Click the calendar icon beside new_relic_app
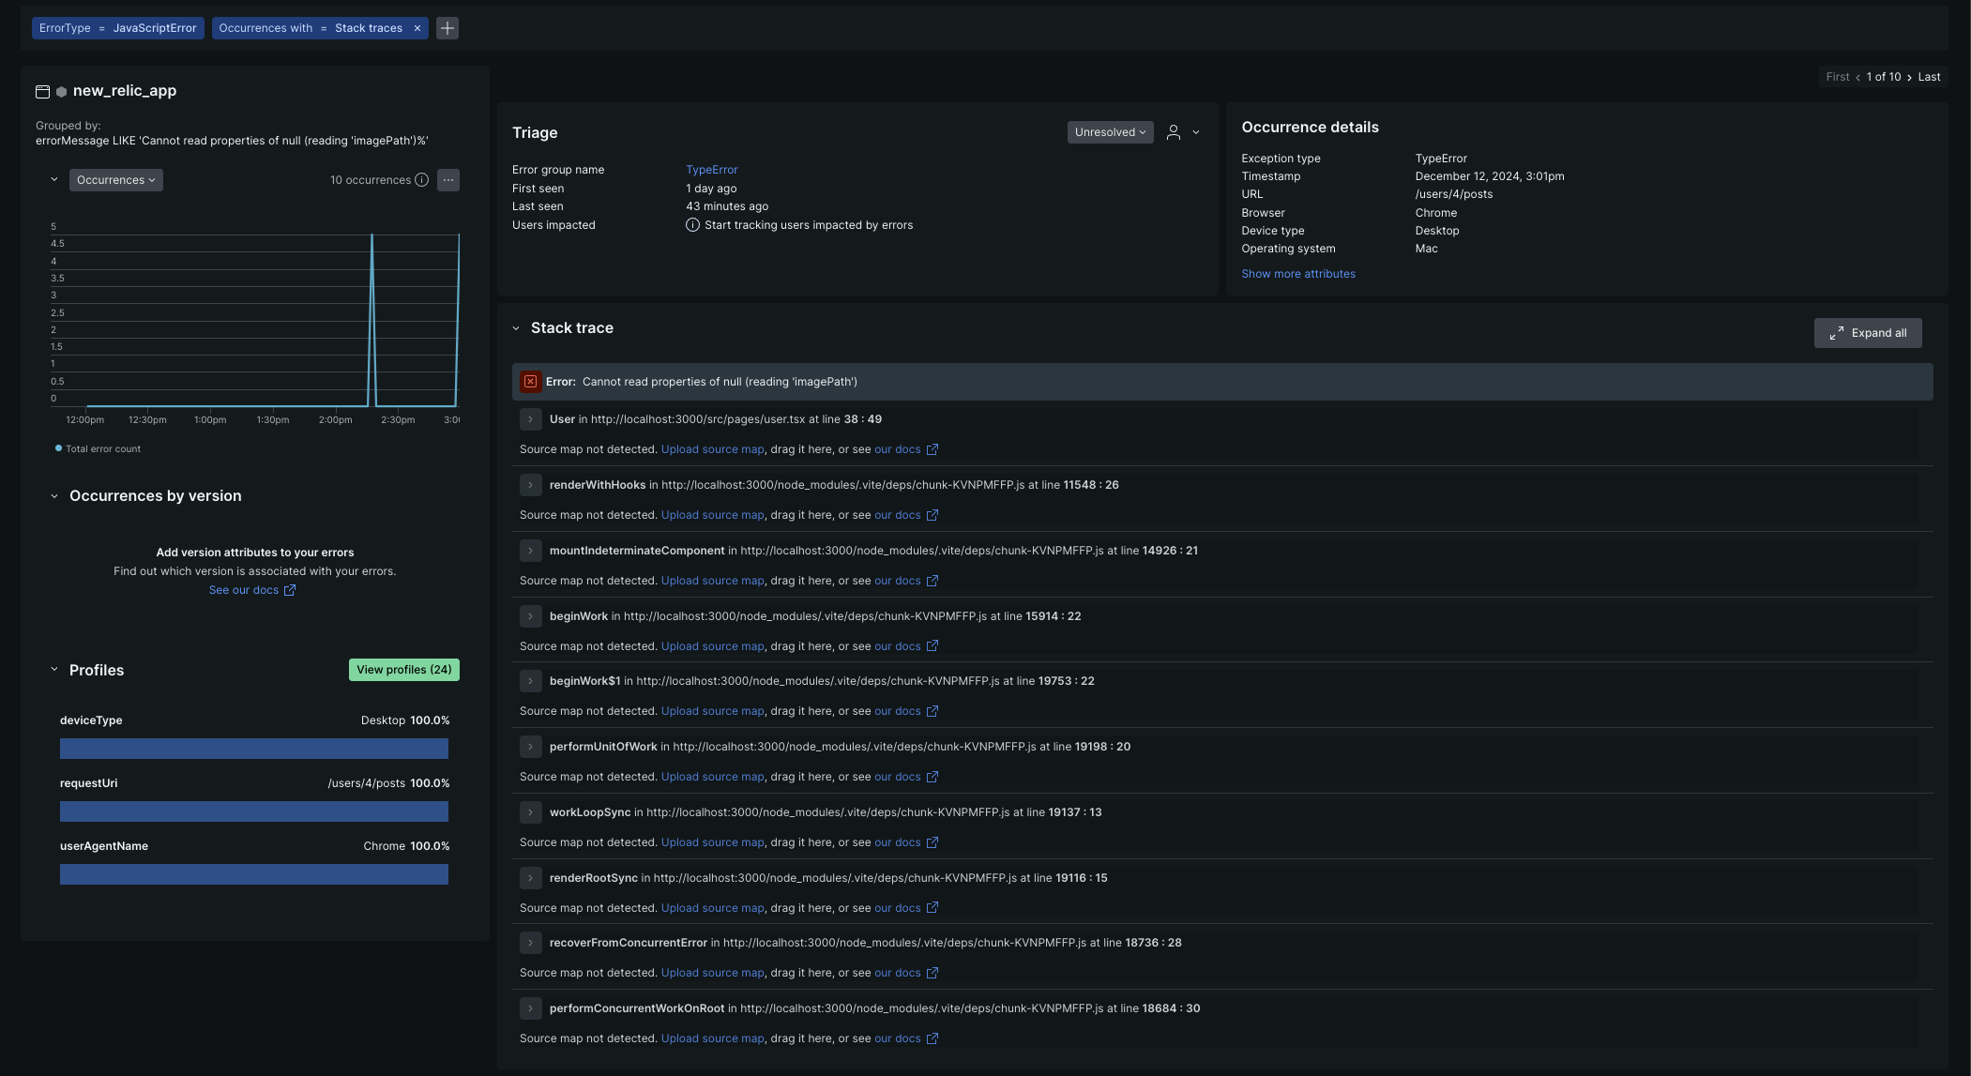Image resolution: width=1971 pixels, height=1076 pixels. tap(42, 91)
